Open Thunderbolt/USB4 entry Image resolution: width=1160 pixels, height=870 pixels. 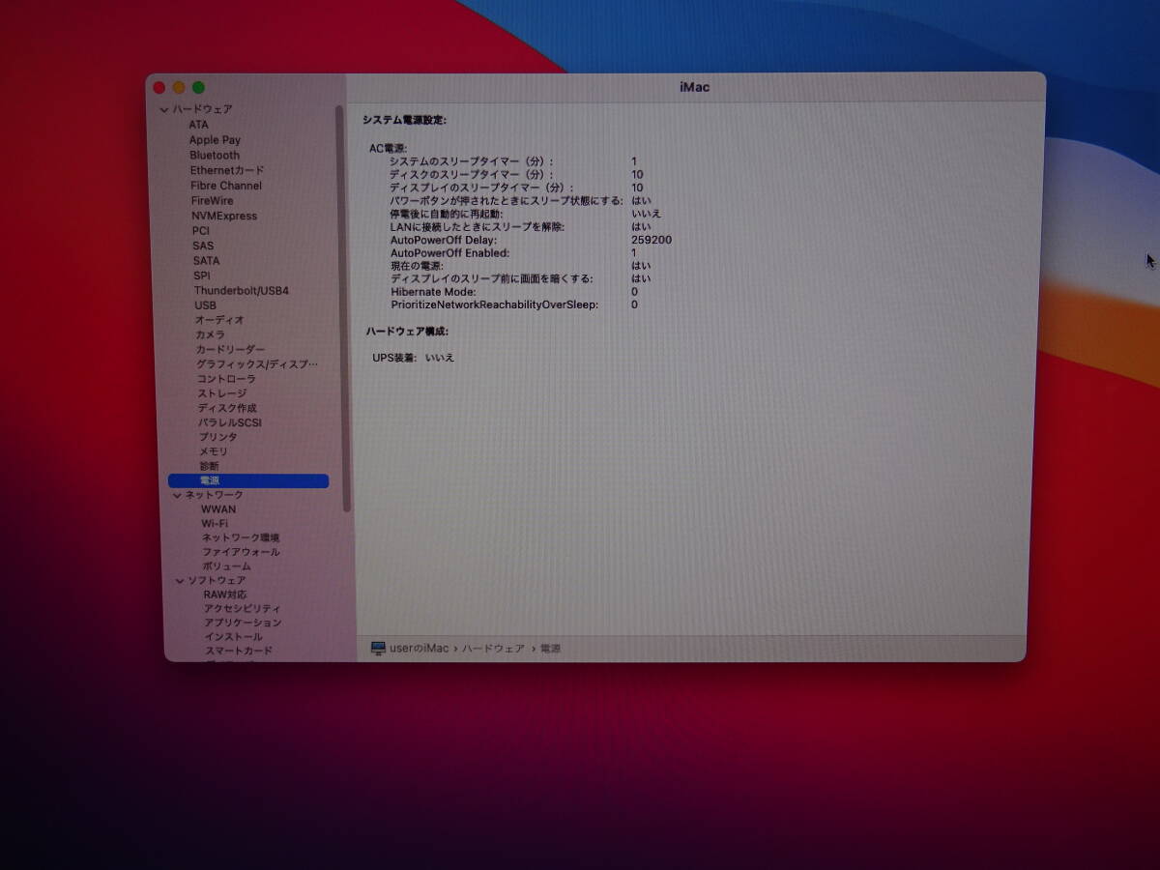tap(242, 291)
